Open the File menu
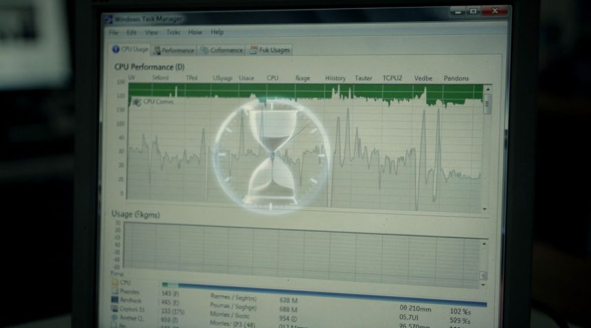This screenshot has height=328, width=591. coord(113,32)
